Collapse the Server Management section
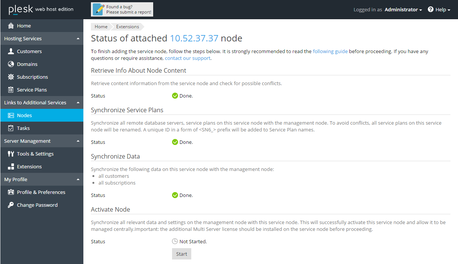Screen dimensions: 458x264 click(x=78, y=141)
